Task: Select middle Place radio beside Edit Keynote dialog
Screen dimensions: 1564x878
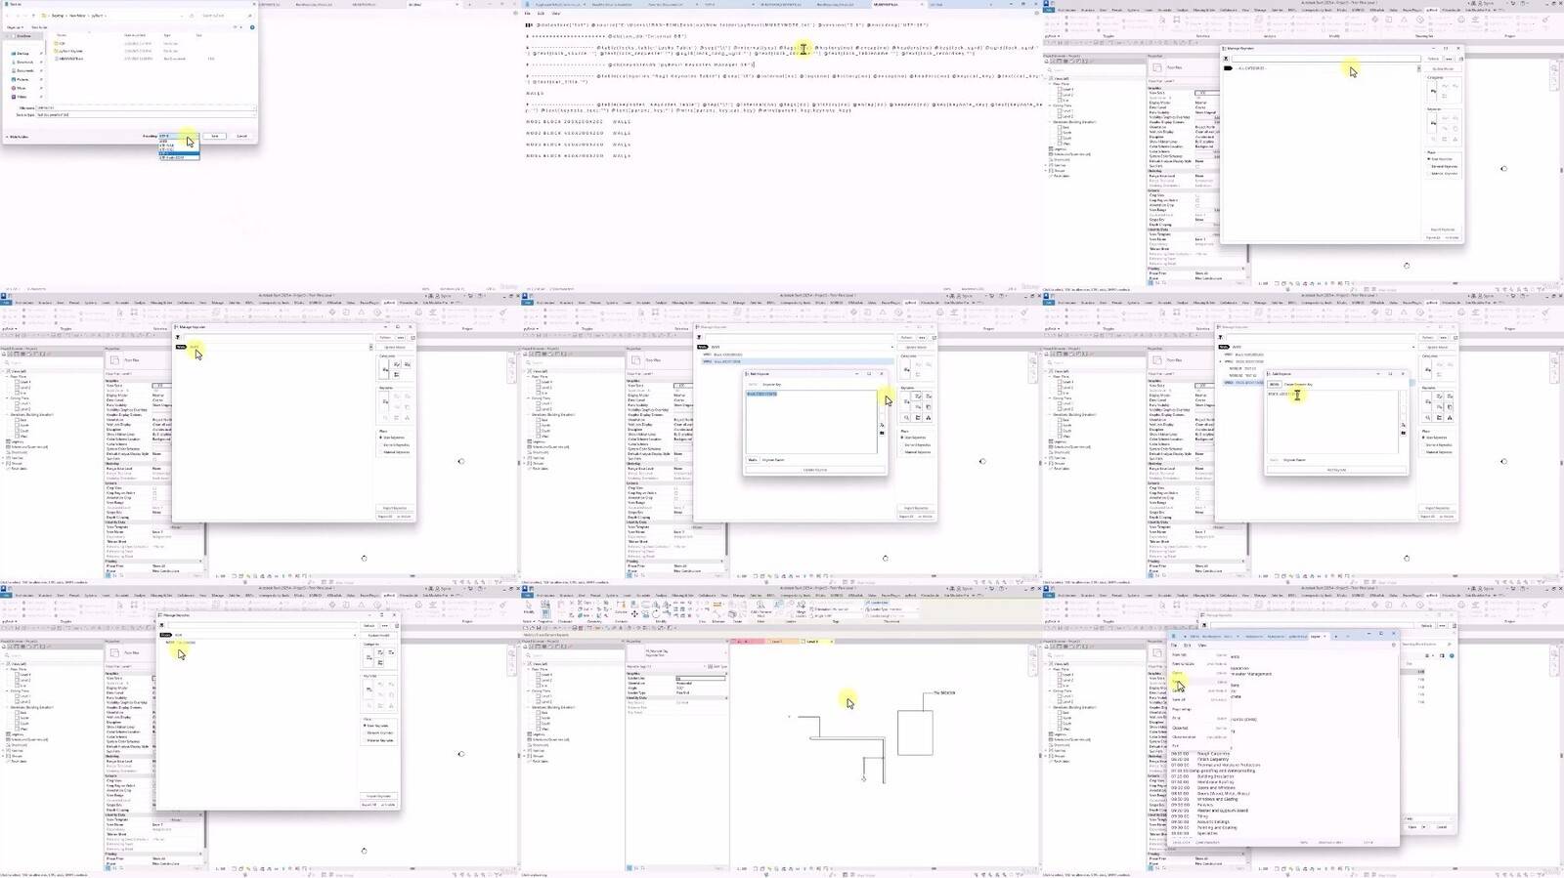Action: 902,444
